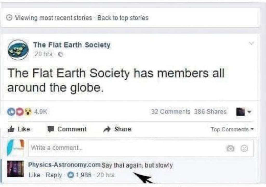Click Back to top stories link

click(123, 18)
